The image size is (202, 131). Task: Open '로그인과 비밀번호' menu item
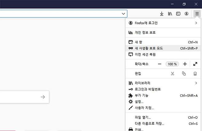point(163,89)
